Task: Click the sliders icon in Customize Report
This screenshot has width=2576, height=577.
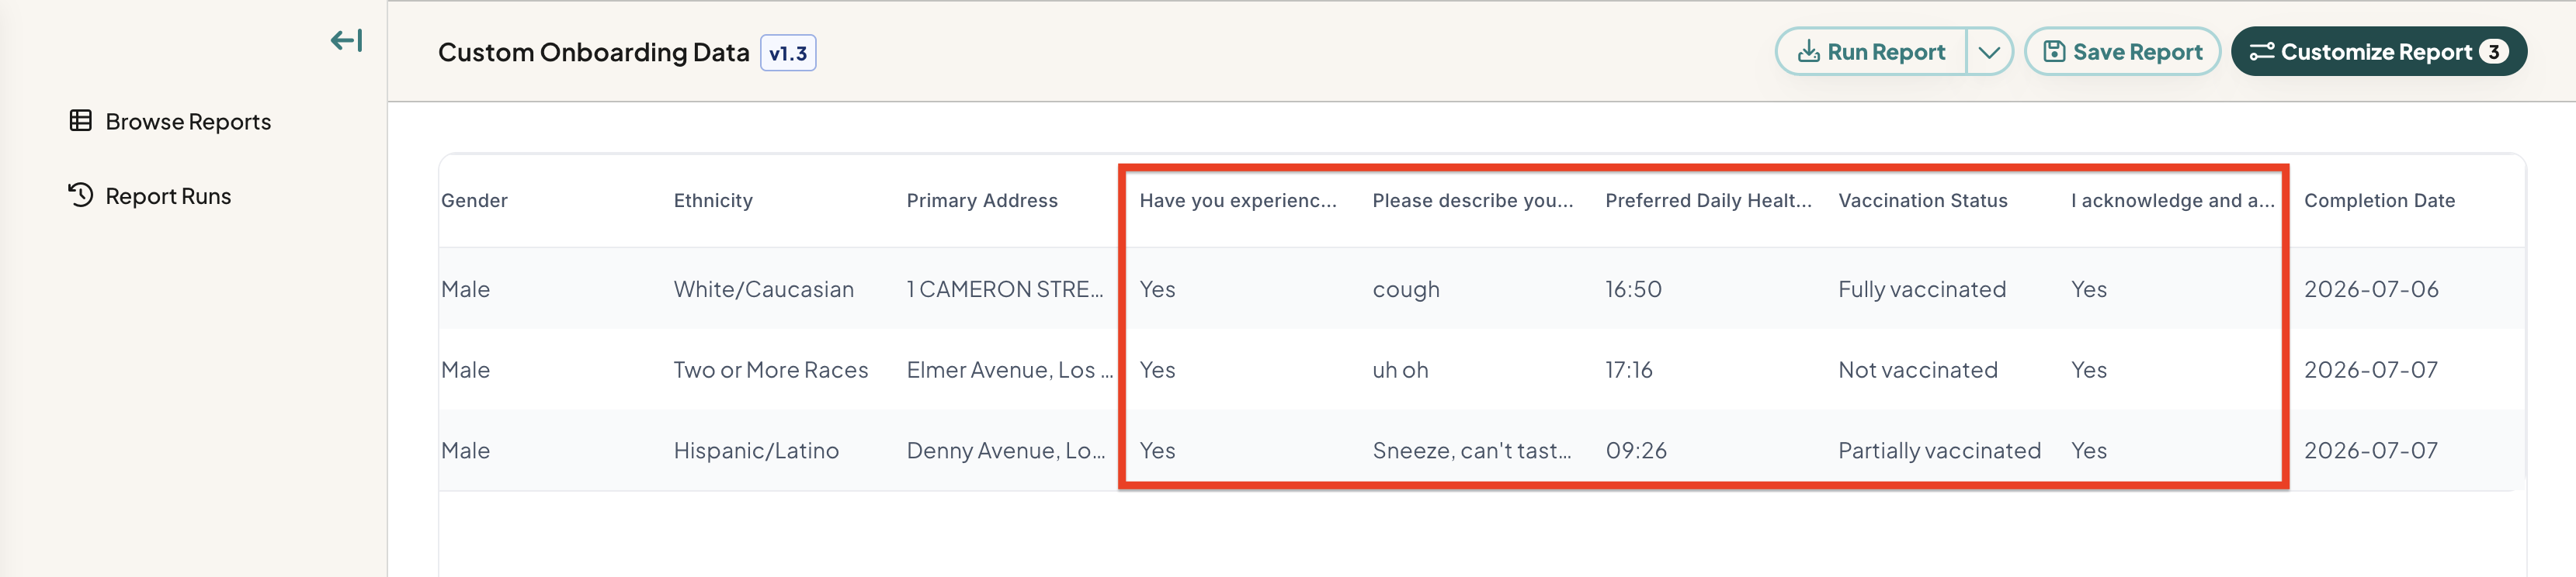Action: click(x=2262, y=52)
